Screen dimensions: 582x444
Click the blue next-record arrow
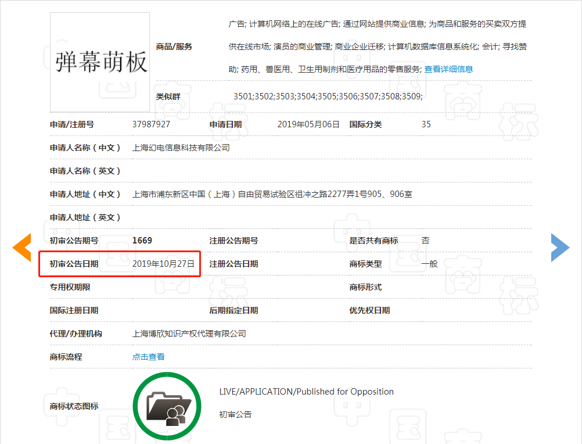pos(560,247)
